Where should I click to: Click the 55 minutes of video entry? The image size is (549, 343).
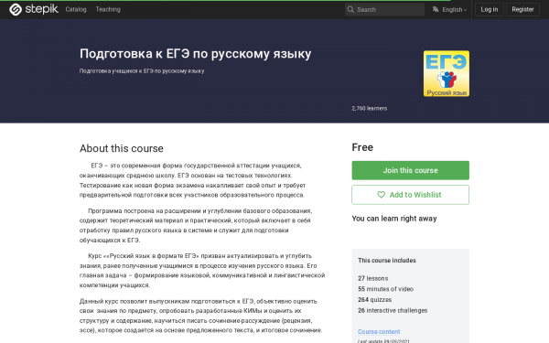[385, 289]
